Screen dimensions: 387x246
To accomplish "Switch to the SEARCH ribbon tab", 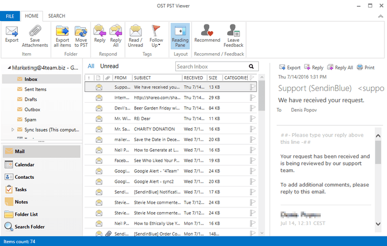I will [x=56, y=17].
